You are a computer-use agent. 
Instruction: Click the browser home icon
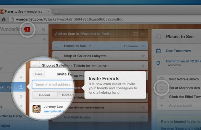pyautogui.click(x=4, y=19)
